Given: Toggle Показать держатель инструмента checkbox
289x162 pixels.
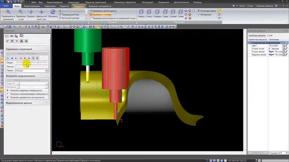Looking at the screenshot, I should coord(8,98).
